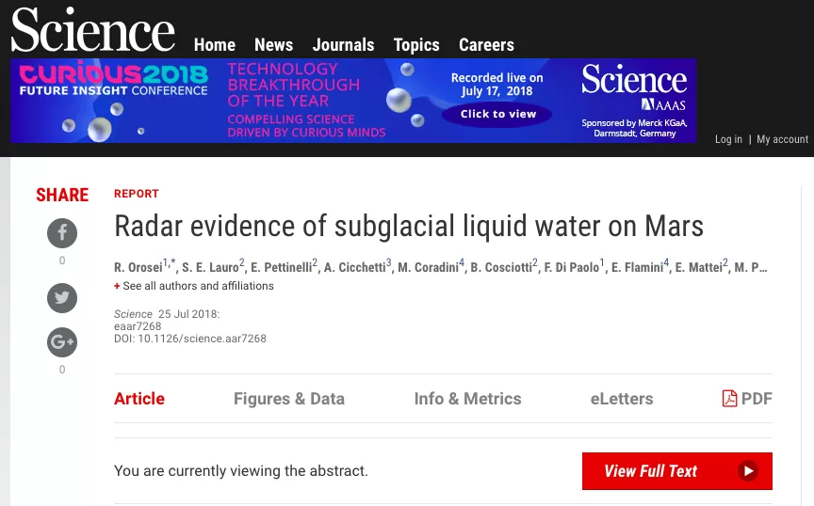Share article on Google Plus icon
The width and height of the screenshot is (814, 506).
click(x=62, y=342)
